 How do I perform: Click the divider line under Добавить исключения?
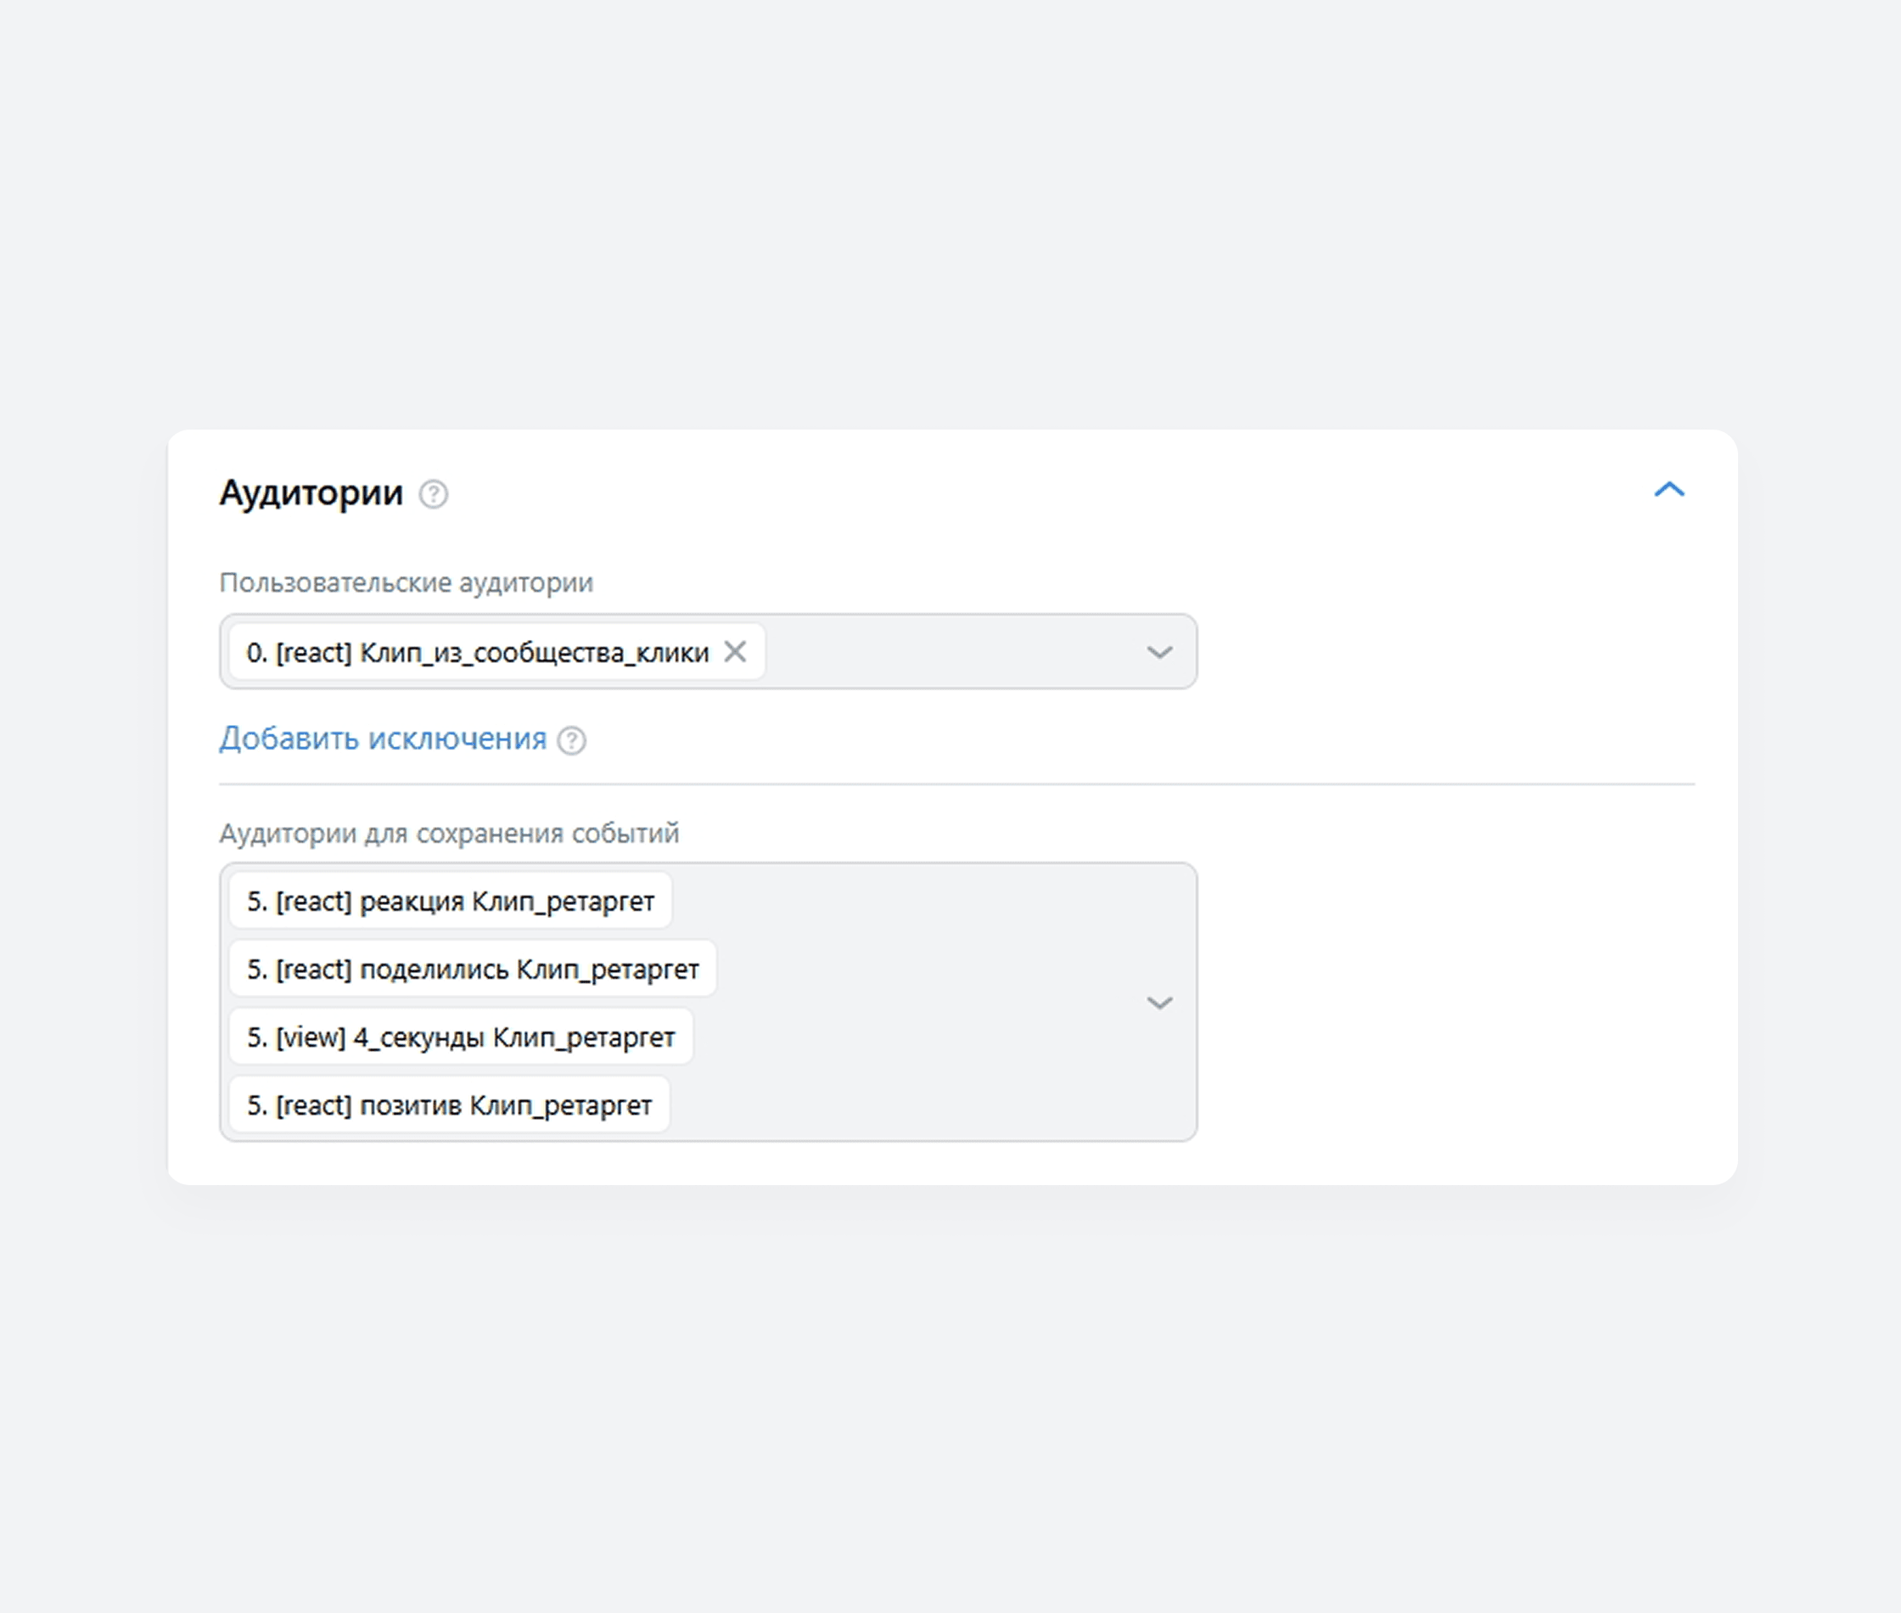click(957, 784)
